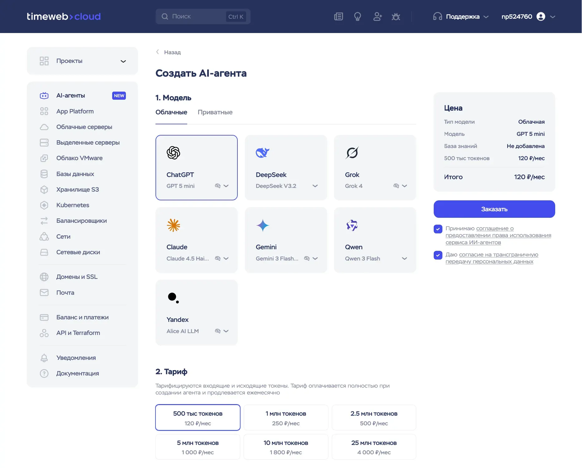Expand the Проекты dropdown
The height and width of the screenshot is (468, 582).
pos(123,61)
